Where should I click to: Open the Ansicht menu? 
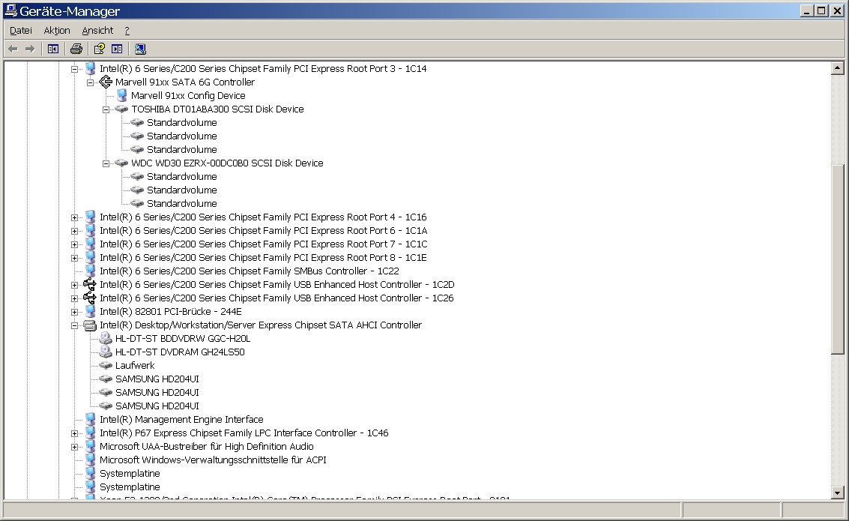97,30
